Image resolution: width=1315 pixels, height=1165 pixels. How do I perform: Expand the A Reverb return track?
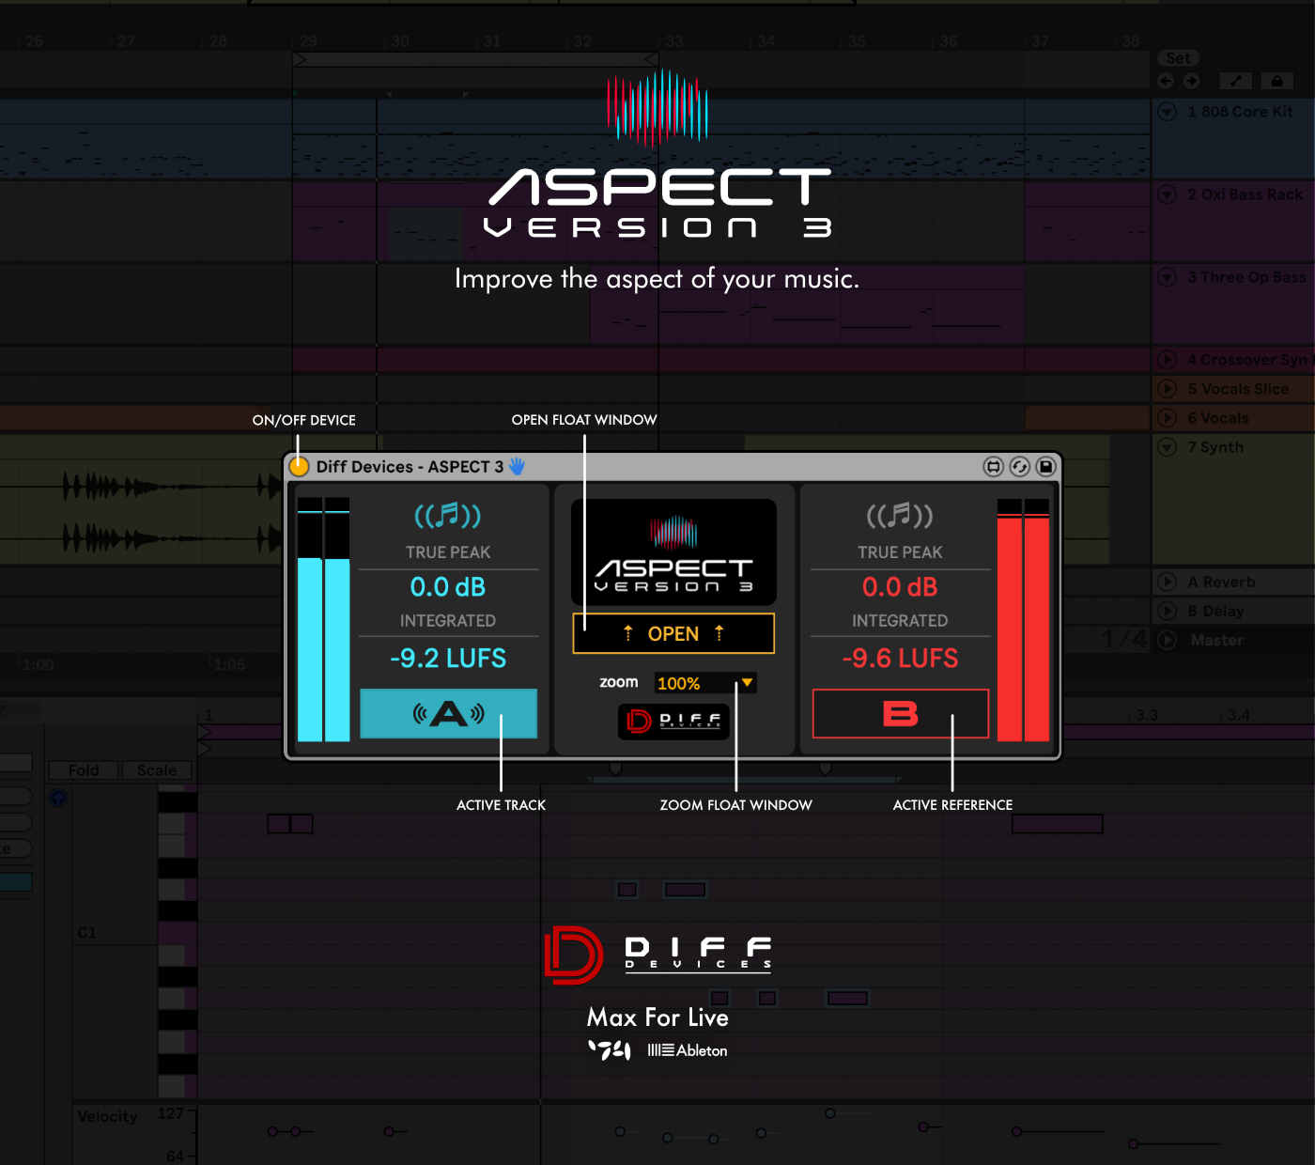[1167, 582]
